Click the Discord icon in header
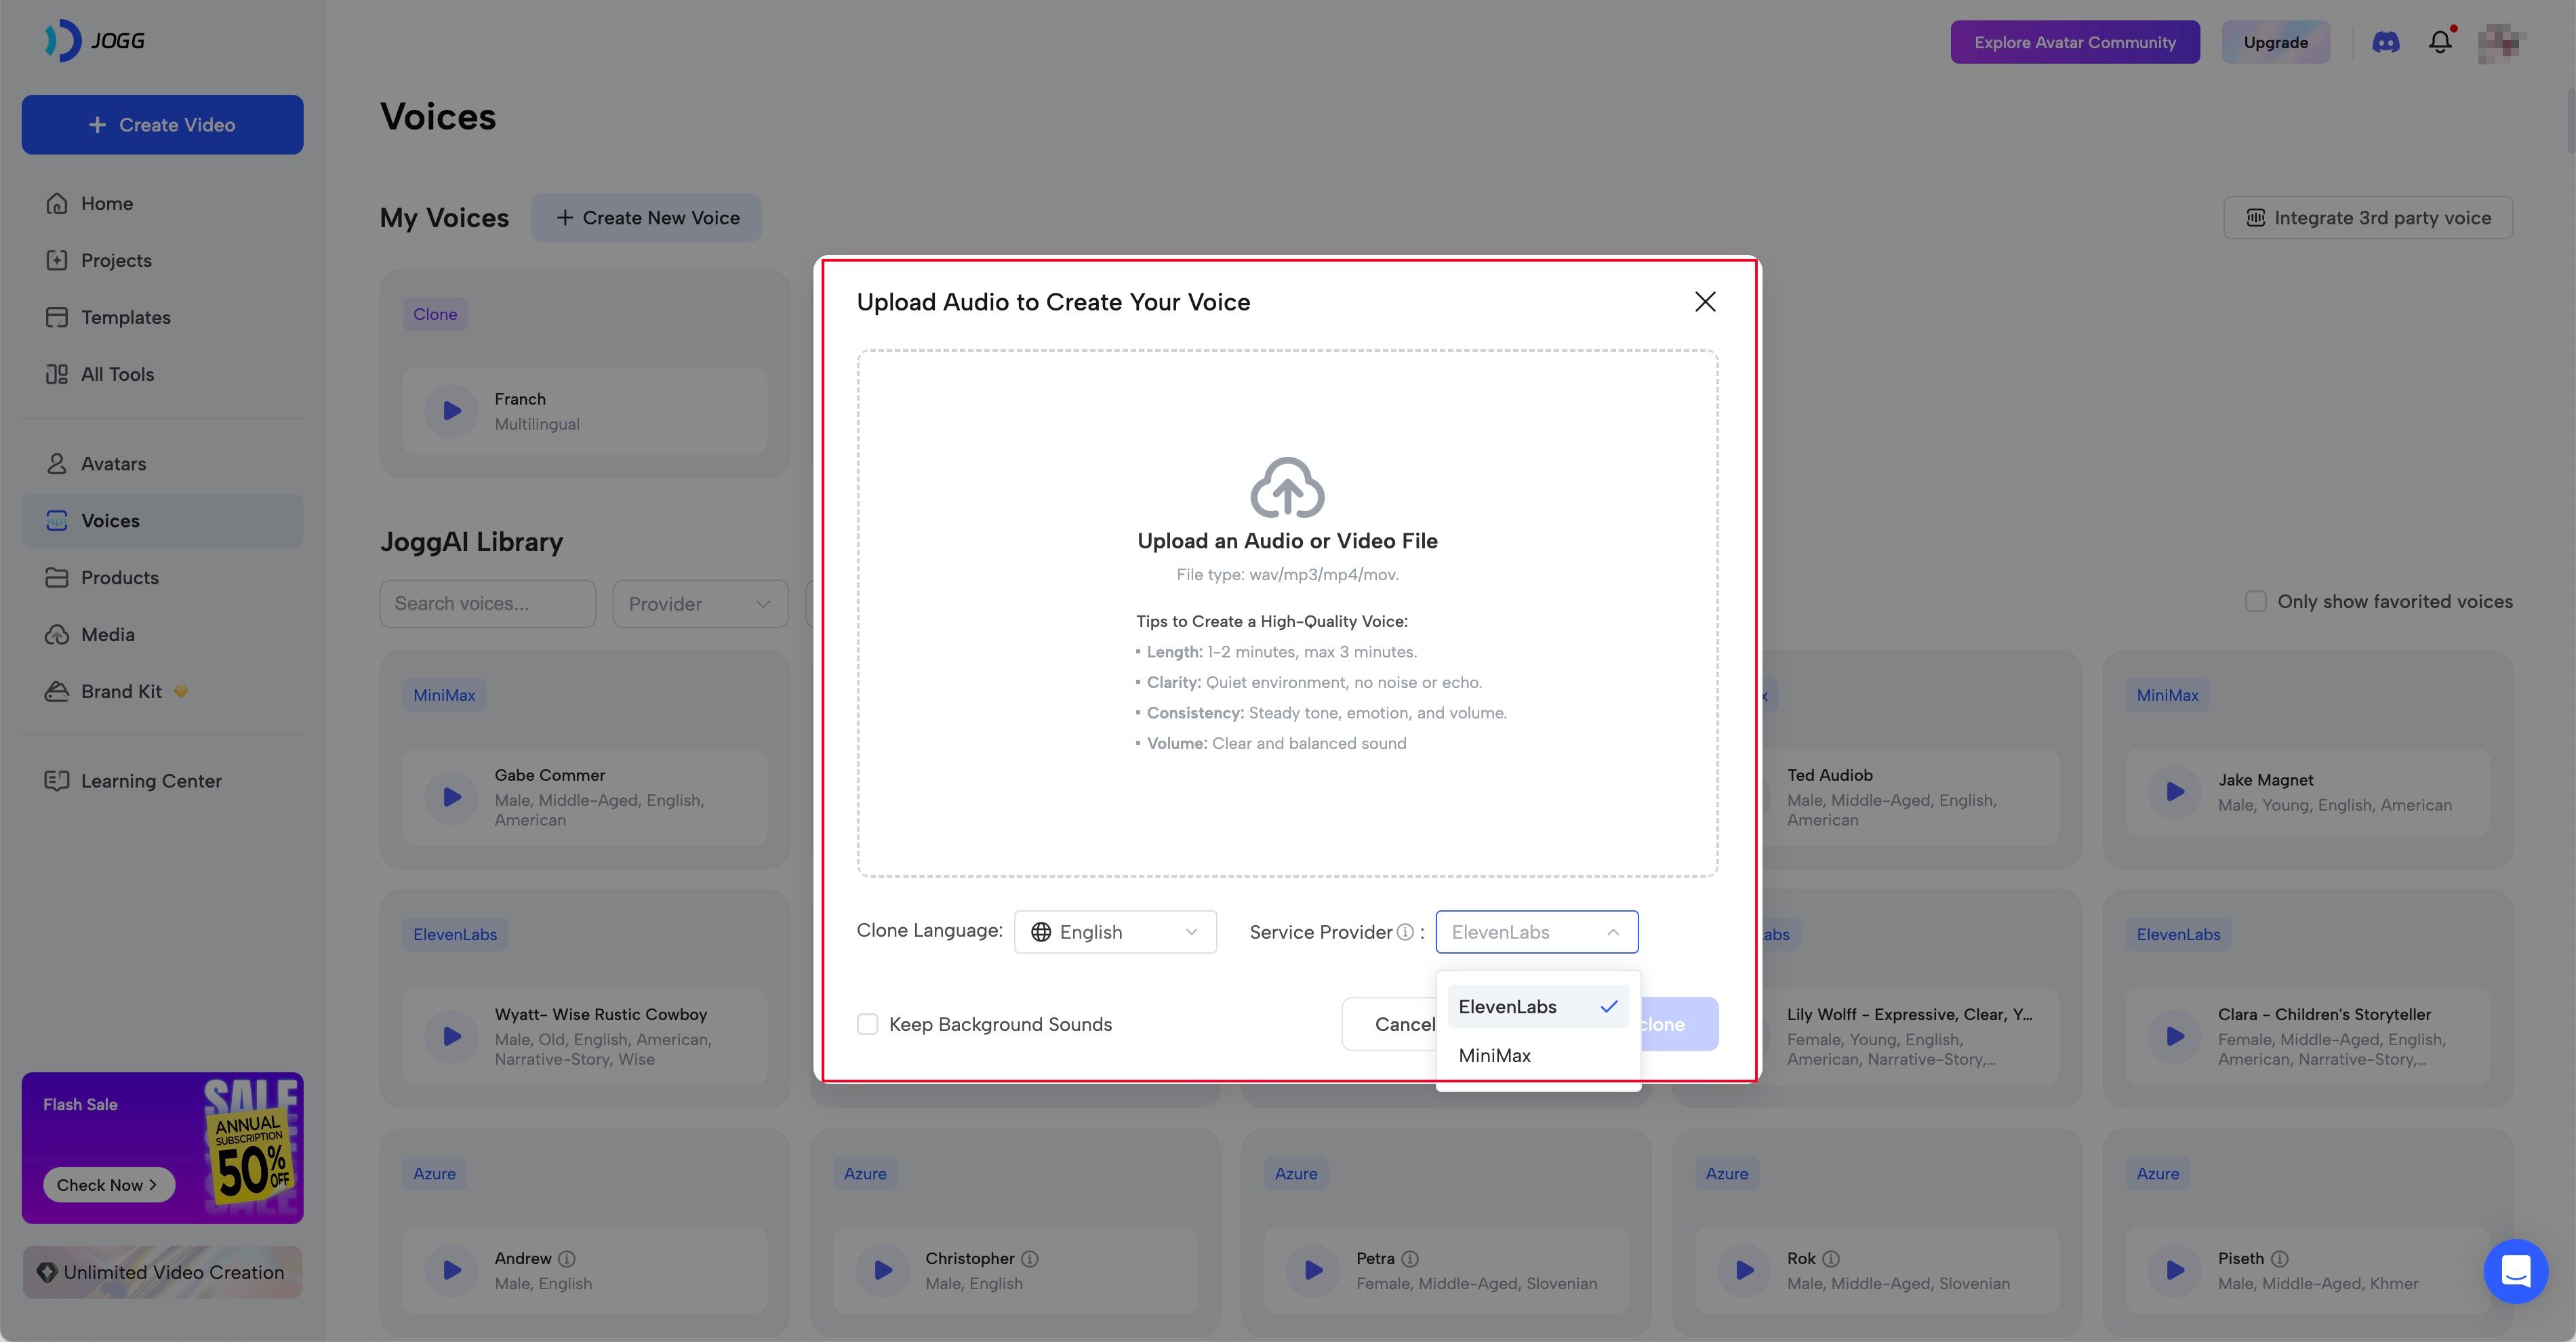The image size is (2576, 1342). [2385, 42]
